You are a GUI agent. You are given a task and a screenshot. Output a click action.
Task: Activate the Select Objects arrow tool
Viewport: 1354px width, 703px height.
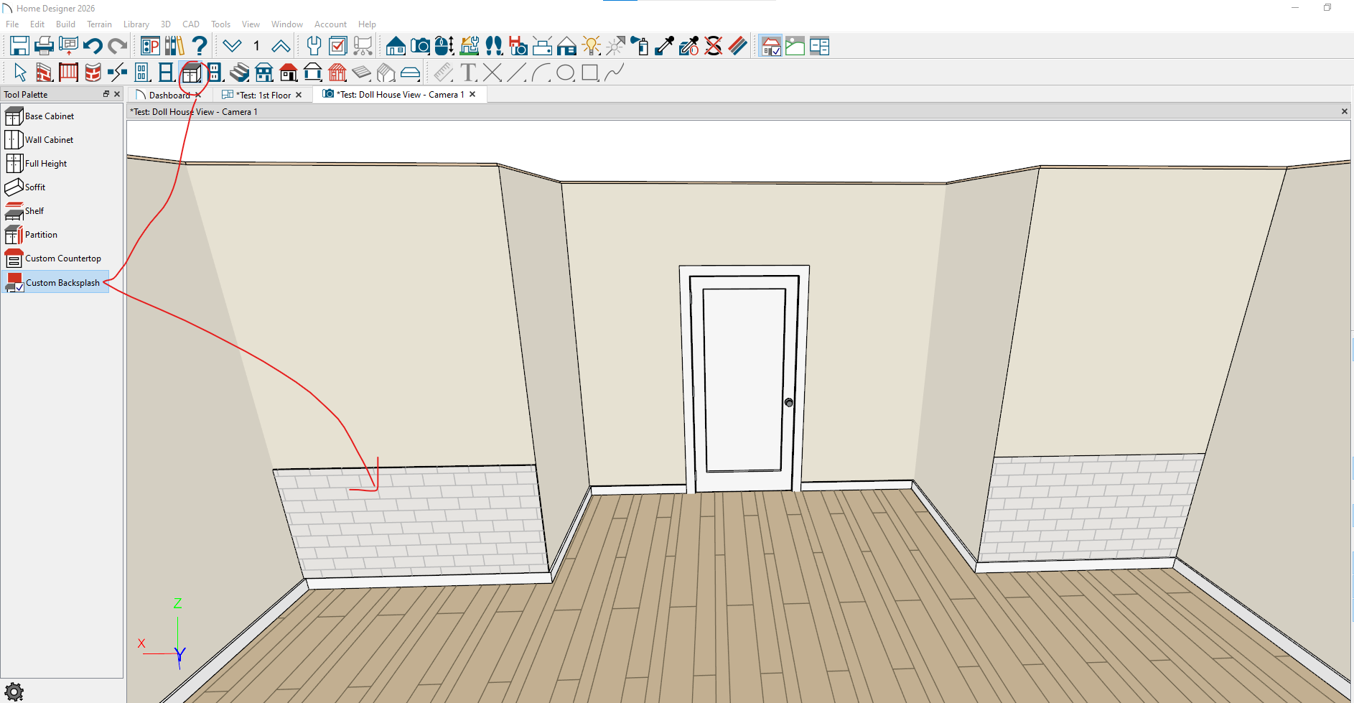pos(20,73)
